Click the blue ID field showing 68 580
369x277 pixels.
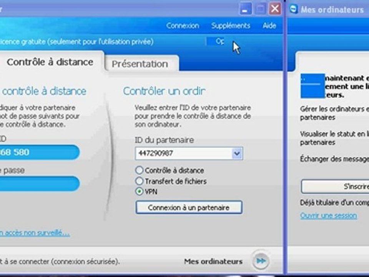(40, 152)
